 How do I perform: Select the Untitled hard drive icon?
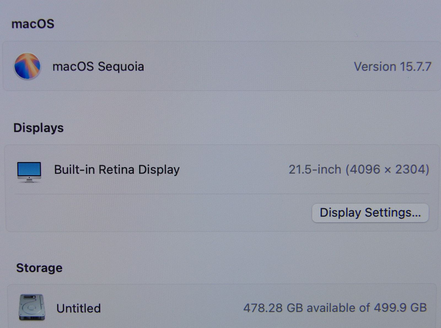pos(32,307)
